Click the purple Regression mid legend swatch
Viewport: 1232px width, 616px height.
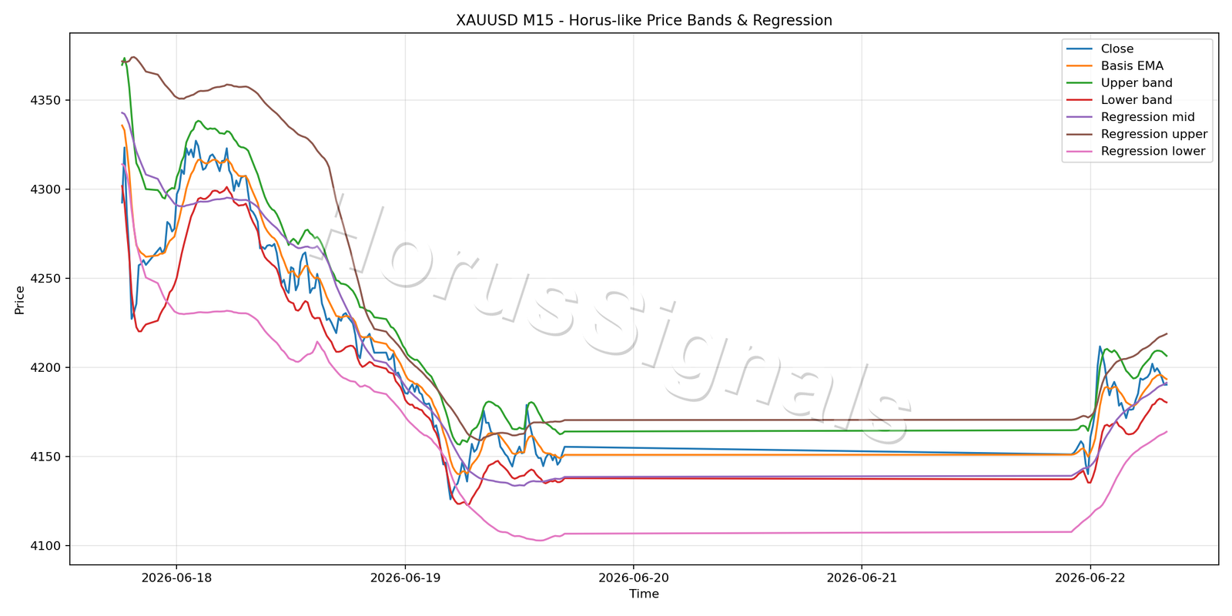[1080, 117]
